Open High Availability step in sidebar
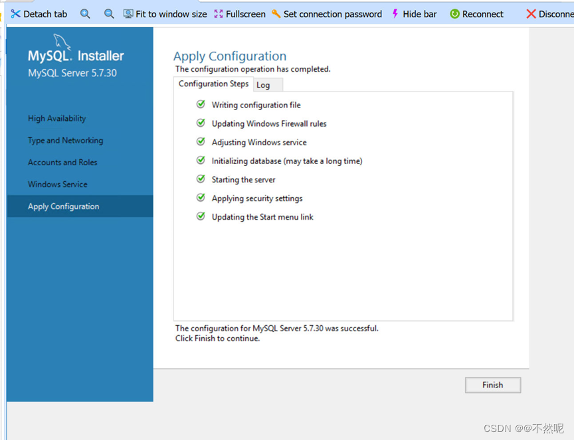 click(x=56, y=119)
